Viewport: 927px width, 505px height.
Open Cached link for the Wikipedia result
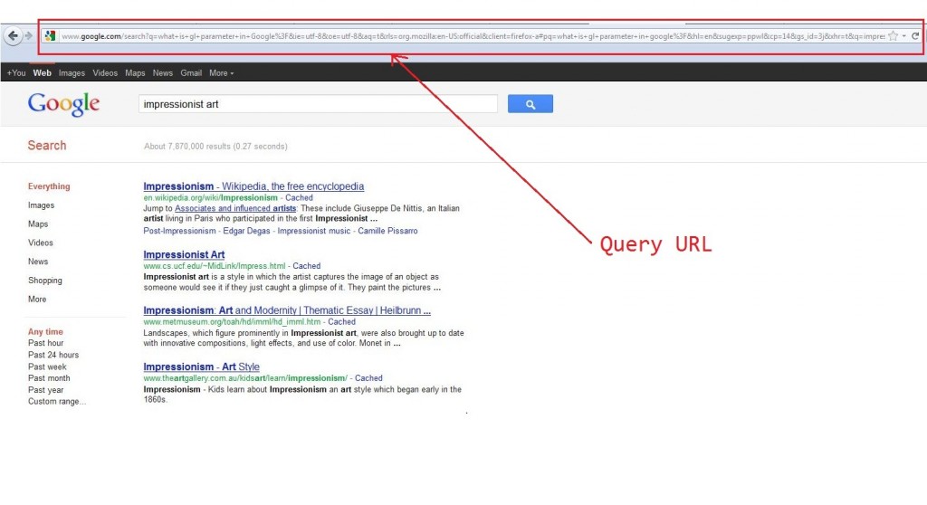point(299,198)
